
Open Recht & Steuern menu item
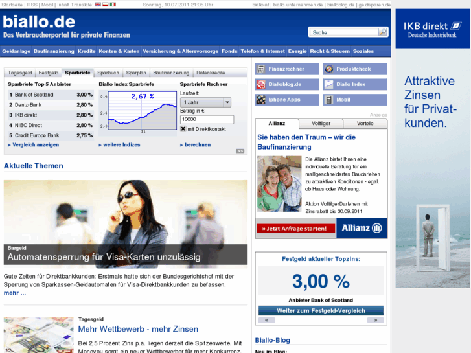point(330,51)
